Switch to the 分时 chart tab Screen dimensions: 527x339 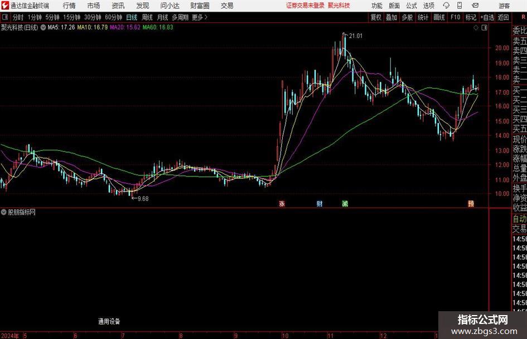(18, 17)
